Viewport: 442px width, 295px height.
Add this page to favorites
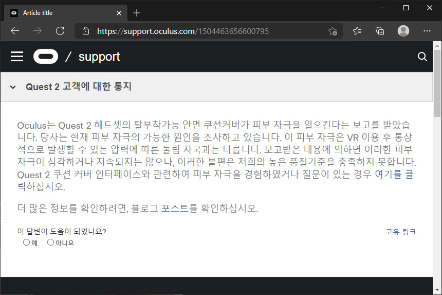click(x=333, y=31)
